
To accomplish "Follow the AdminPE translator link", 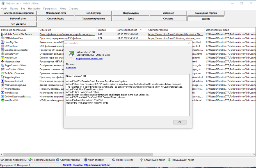I will click(71, 67).
